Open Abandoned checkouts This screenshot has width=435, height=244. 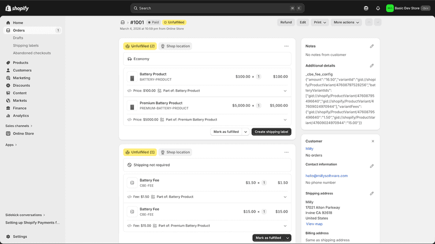[x=32, y=53]
